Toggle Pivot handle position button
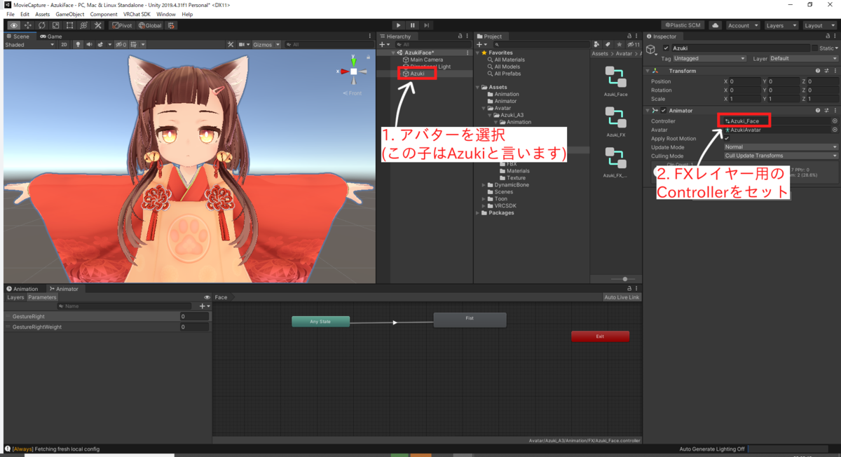Image resolution: width=841 pixels, height=457 pixels. (x=122, y=25)
